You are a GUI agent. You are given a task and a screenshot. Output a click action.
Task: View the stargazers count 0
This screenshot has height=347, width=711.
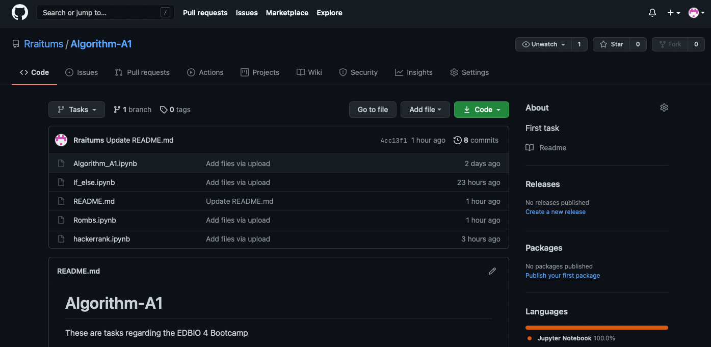[x=638, y=44]
